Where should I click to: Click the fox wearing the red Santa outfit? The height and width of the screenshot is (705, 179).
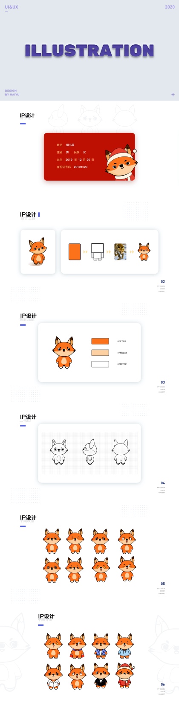point(125,676)
